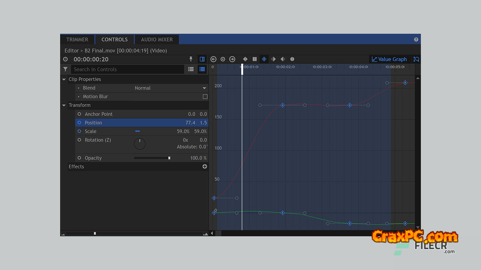This screenshot has width=481, height=270.
Task: Enable keyframing for Anchor Point
Action: pos(79,114)
